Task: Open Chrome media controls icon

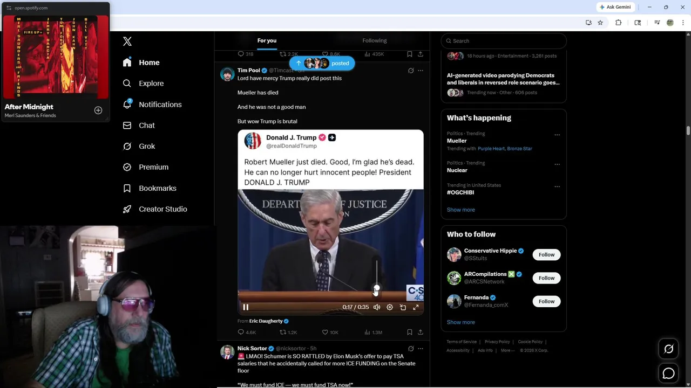Action: point(657,23)
